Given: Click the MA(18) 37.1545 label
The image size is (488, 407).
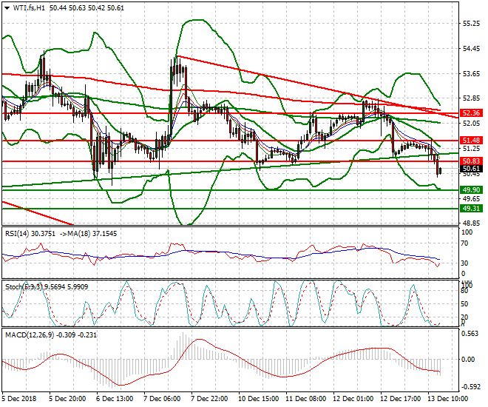Looking at the screenshot, I should [x=92, y=234].
